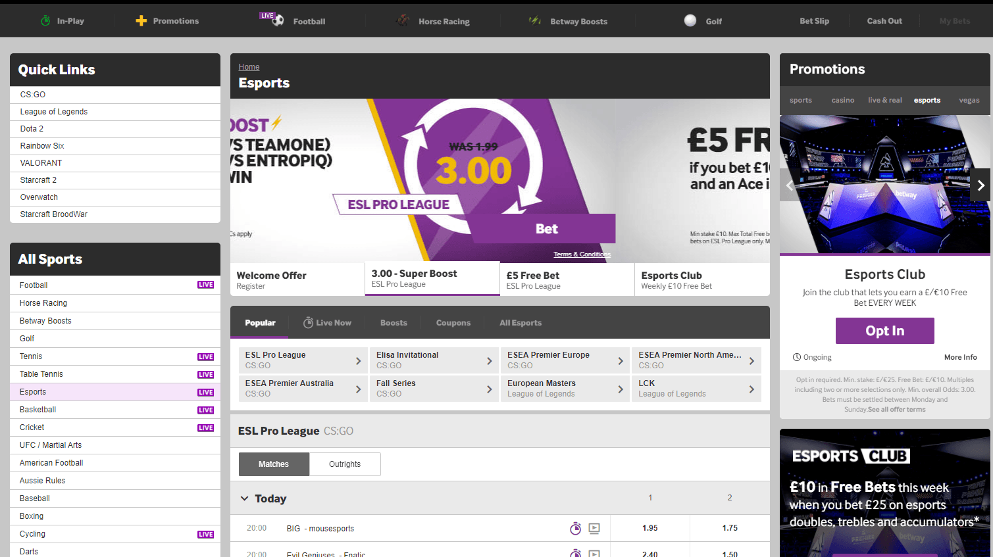This screenshot has height=557, width=993.
Task: Click the Horse Racing icon in top bar
Action: point(403,20)
